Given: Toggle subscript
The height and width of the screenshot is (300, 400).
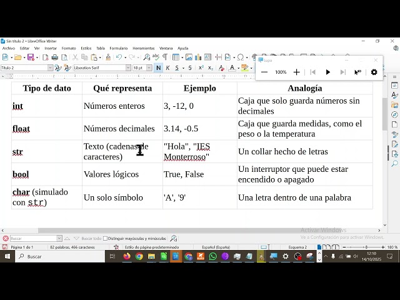Looking at the screenshot, I should [211, 68].
